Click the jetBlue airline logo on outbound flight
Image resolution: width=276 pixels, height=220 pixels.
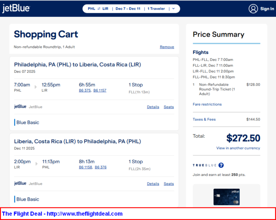point(20,107)
